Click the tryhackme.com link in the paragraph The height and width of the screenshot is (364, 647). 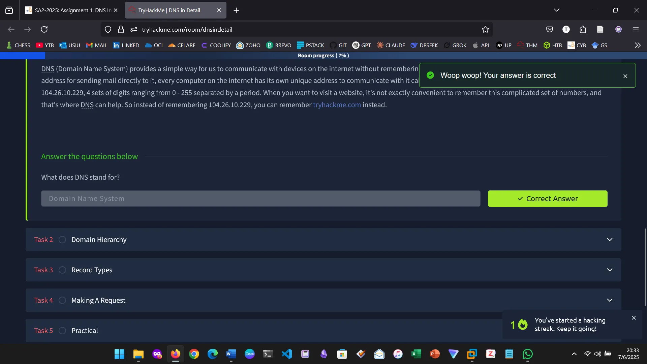337,105
